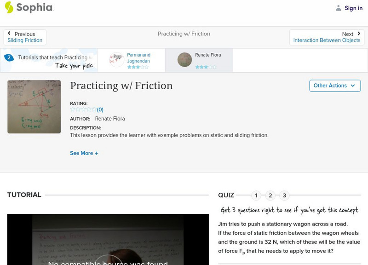The image size is (368, 265).
Task: Select quiz step 2
Action: [x=270, y=195]
